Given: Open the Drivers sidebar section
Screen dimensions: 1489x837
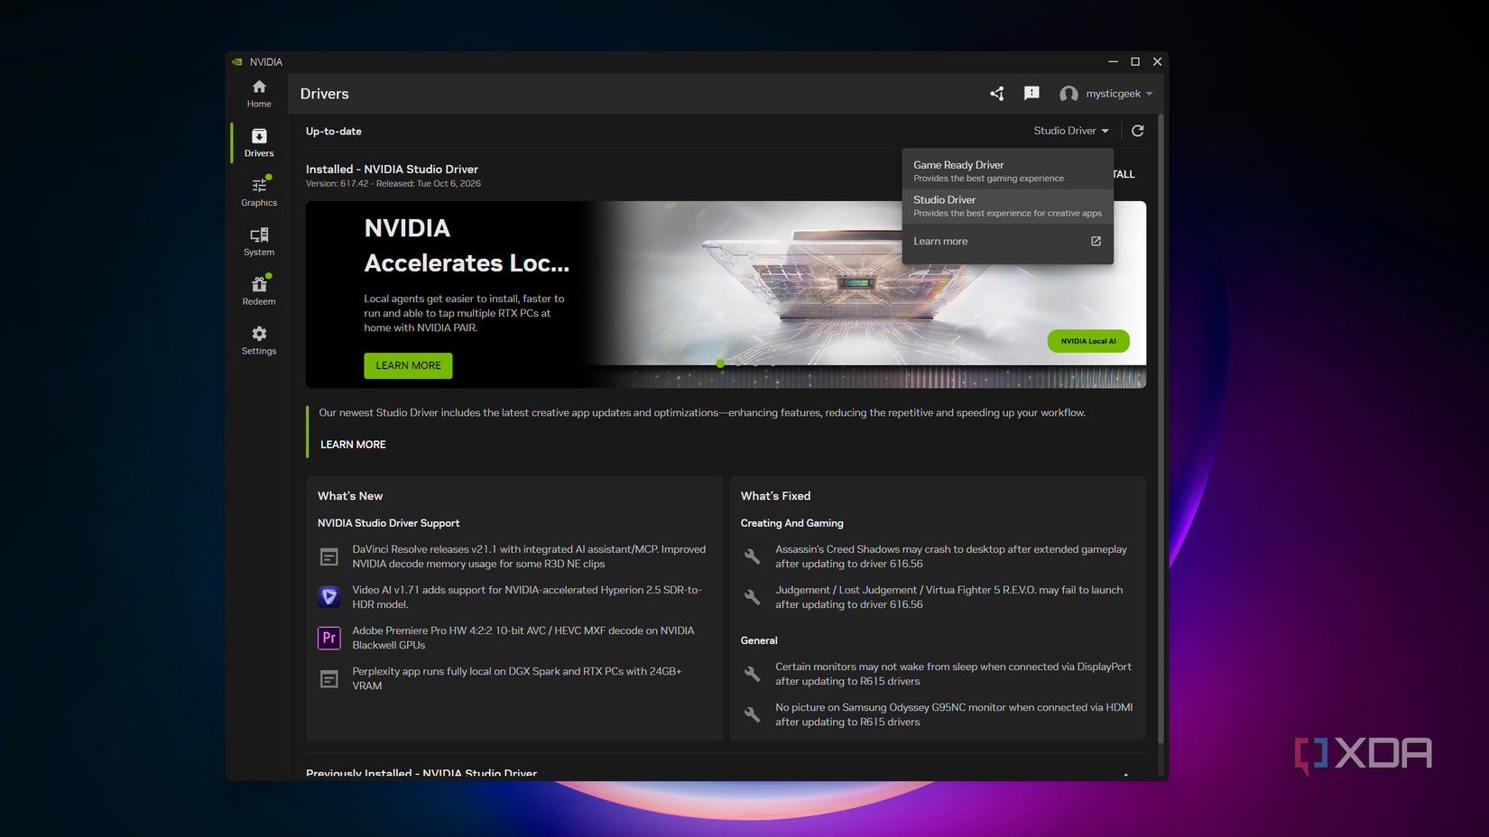Looking at the screenshot, I should pyautogui.click(x=259, y=143).
